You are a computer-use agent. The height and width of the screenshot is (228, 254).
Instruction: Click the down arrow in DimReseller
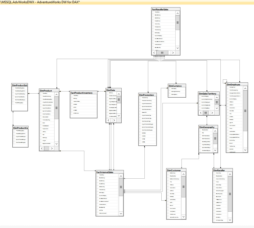(230, 220)
